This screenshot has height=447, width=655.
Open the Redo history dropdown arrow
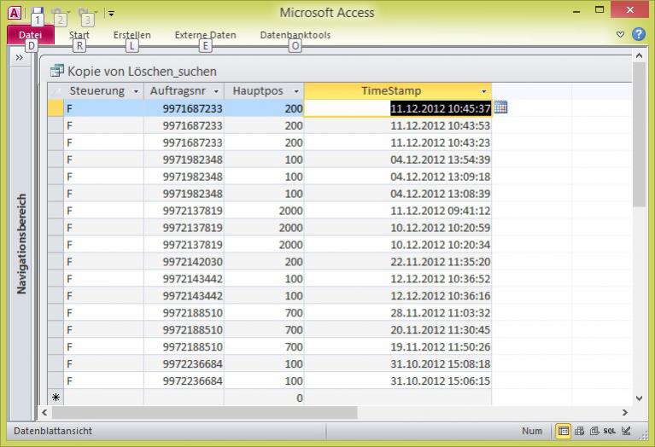click(x=96, y=13)
